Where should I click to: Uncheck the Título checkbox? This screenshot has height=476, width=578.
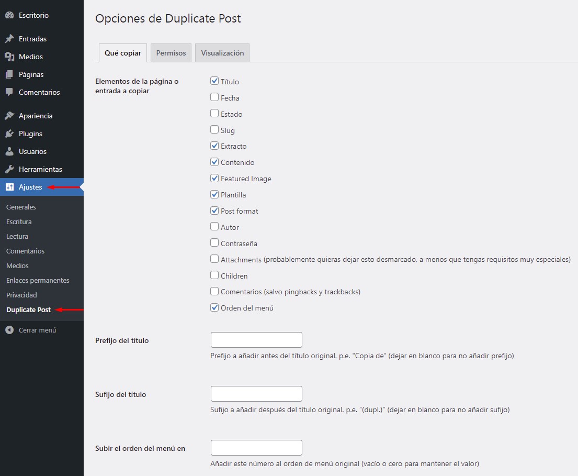click(214, 81)
